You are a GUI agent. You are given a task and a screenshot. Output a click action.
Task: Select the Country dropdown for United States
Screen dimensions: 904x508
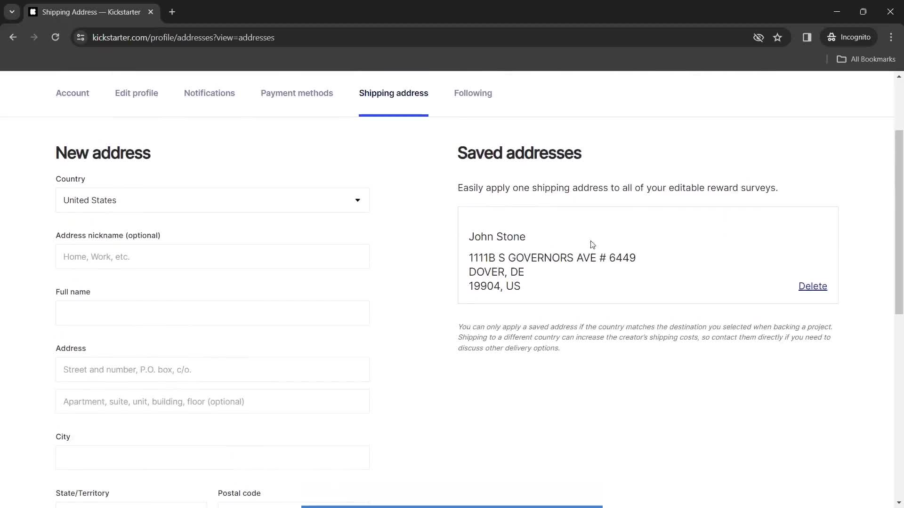212,200
